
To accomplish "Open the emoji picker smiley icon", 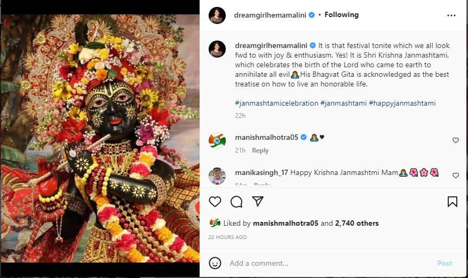I will [x=215, y=263].
